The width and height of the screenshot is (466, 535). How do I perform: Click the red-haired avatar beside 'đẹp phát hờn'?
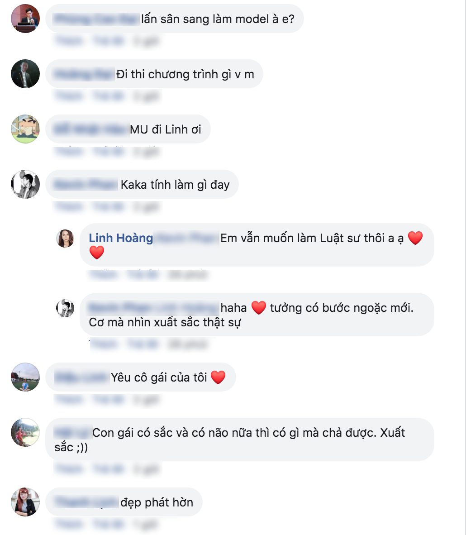(x=25, y=502)
